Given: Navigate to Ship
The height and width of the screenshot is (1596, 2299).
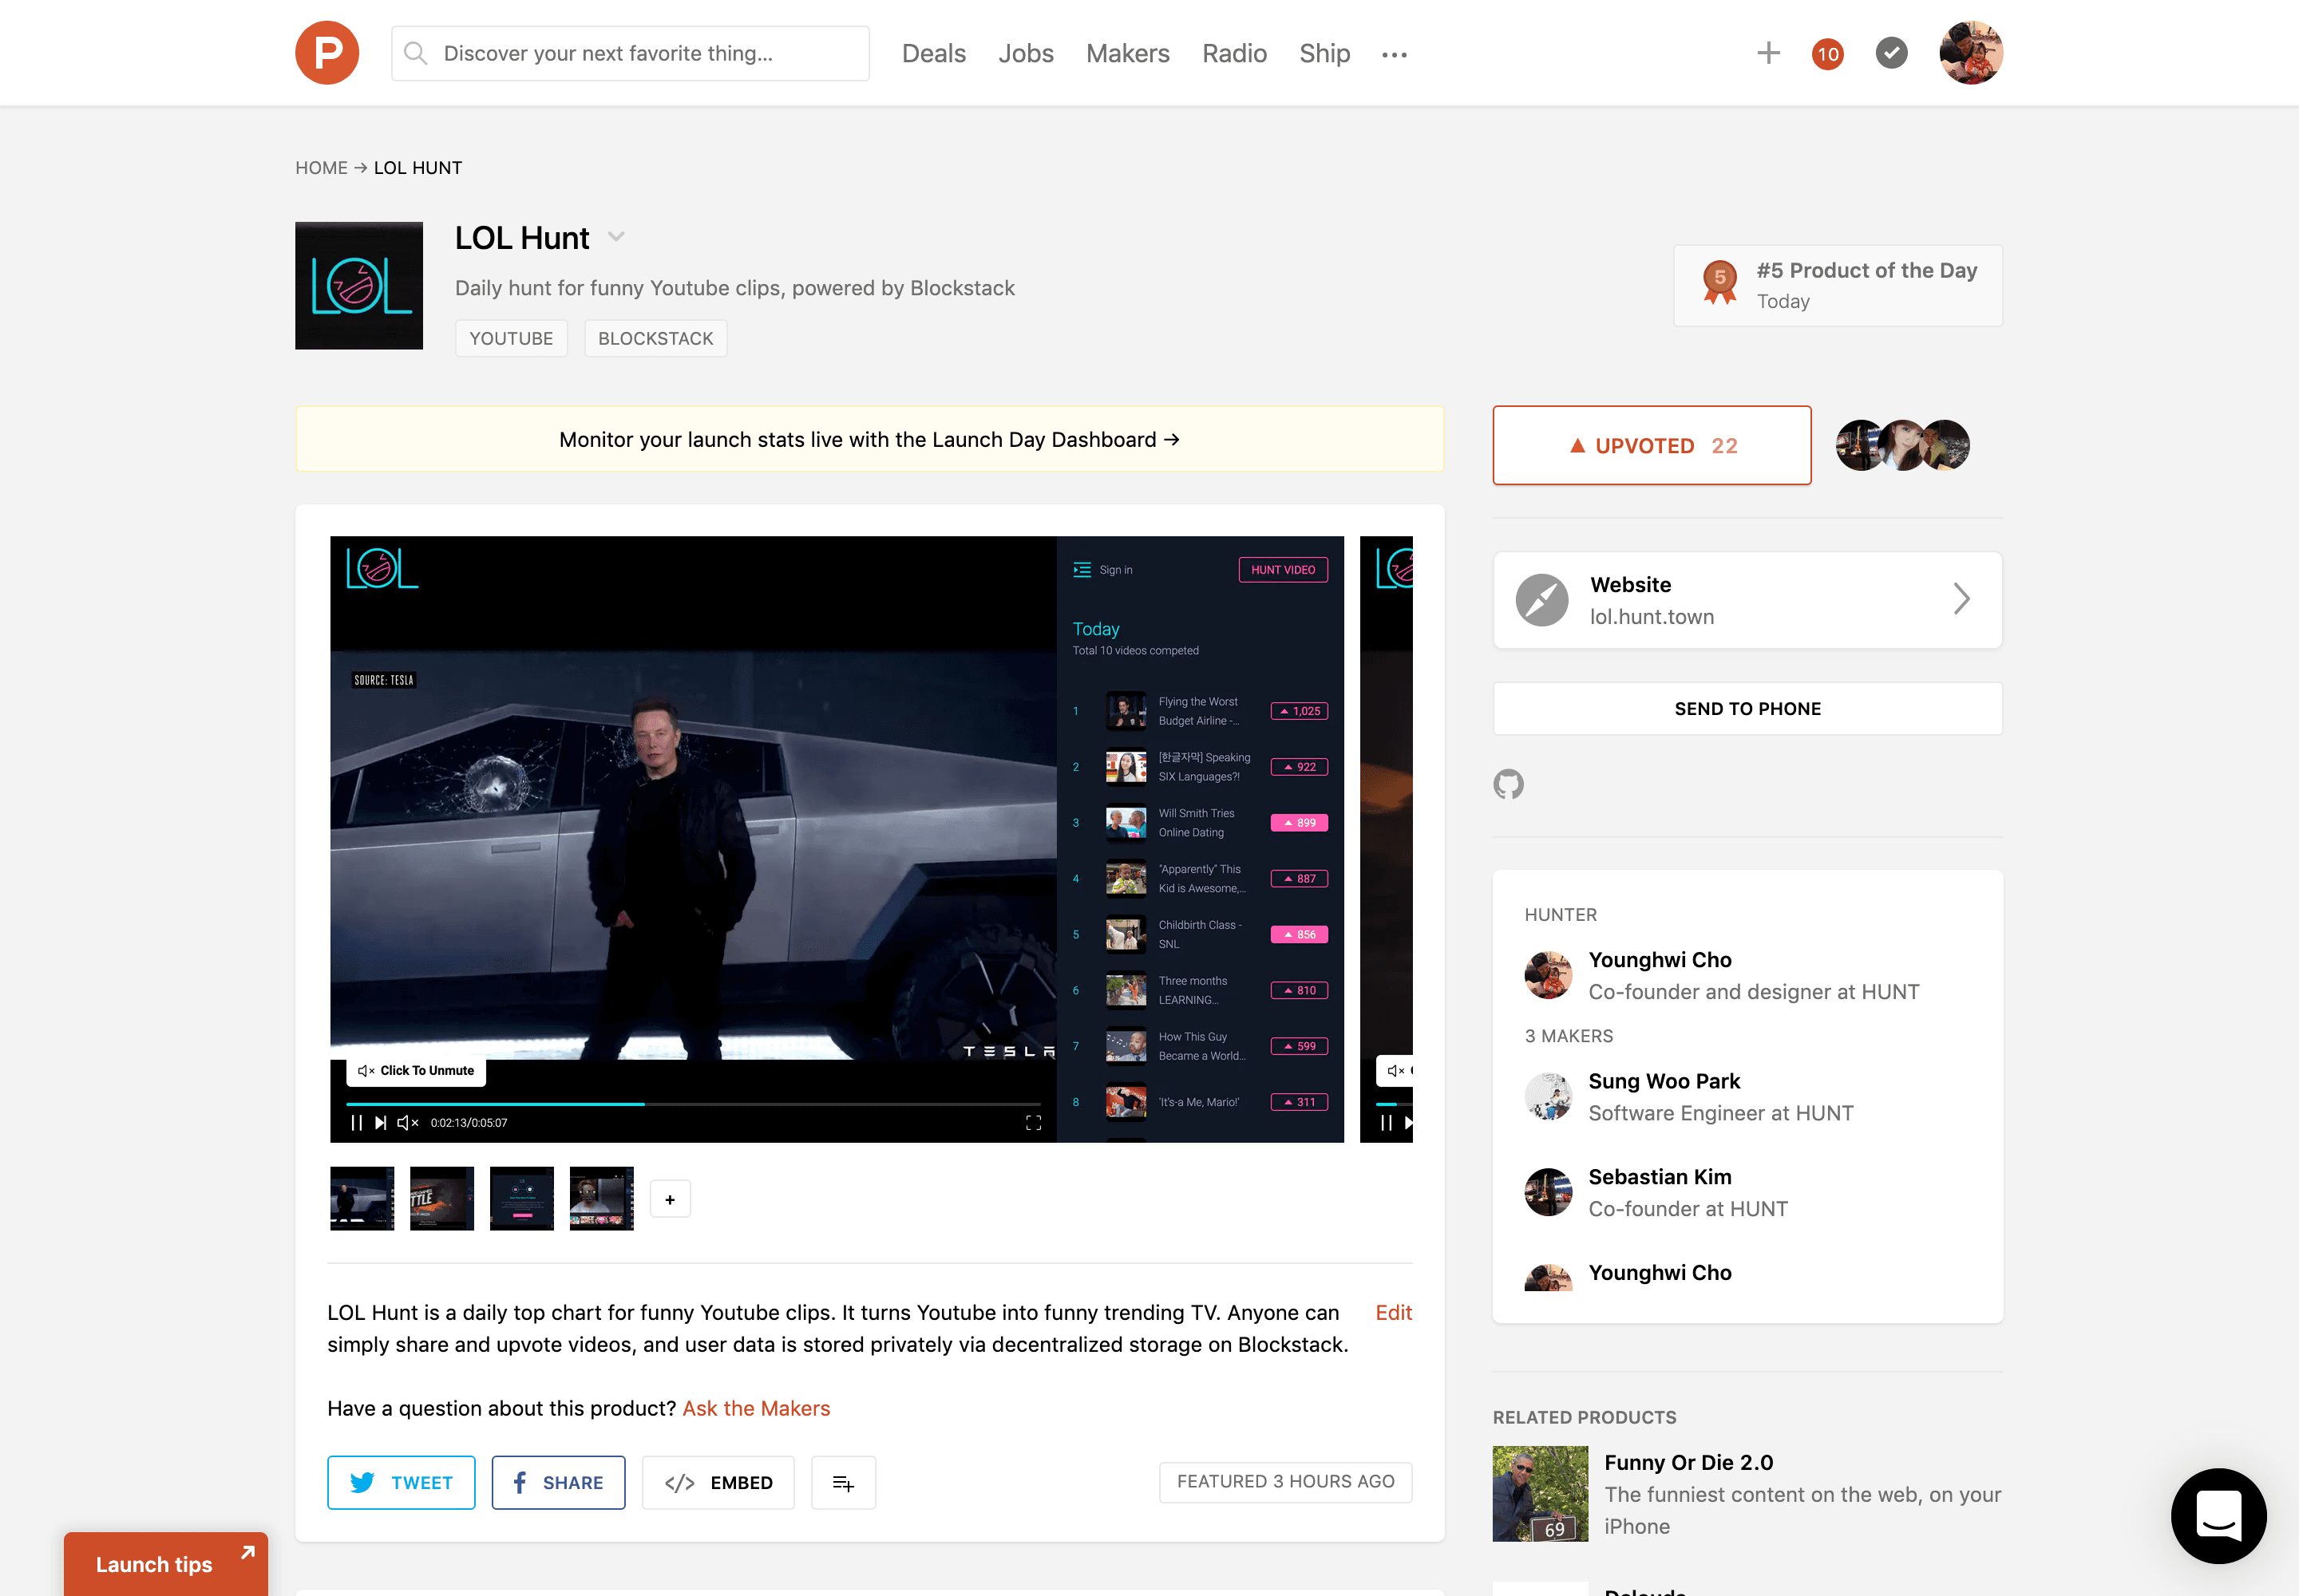Looking at the screenshot, I should [x=1324, y=53].
